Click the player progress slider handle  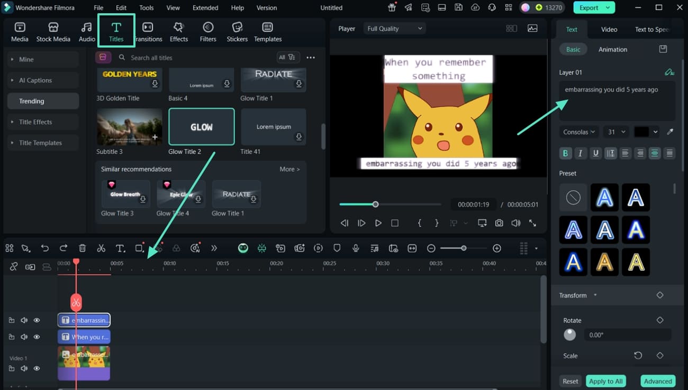[375, 205]
